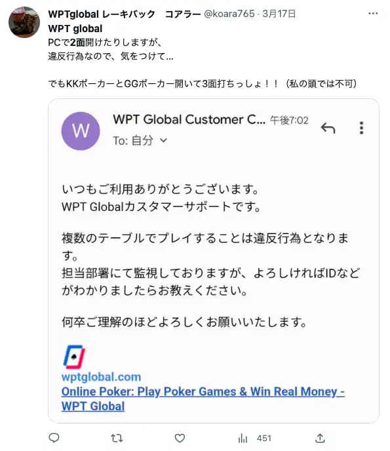
Task: Open koara765 profile avatar picture
Action: (x=24, y=22)
